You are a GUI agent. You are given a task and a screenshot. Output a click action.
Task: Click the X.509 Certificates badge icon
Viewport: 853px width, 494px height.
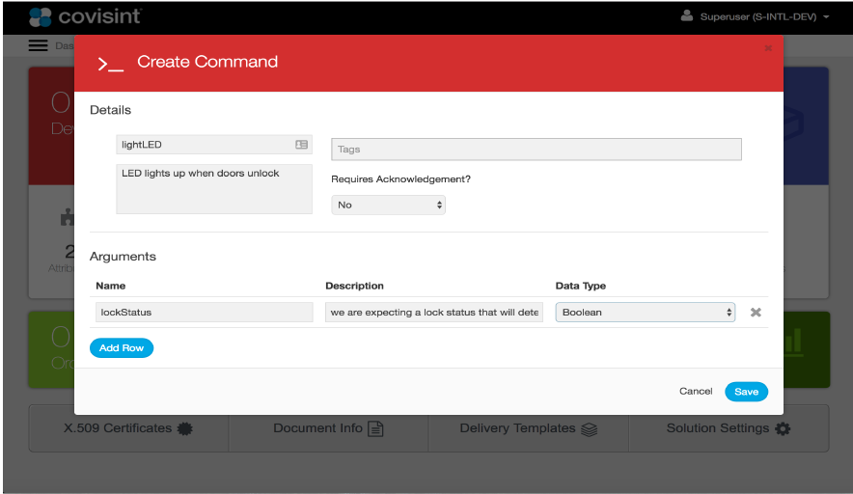(185, 428)
